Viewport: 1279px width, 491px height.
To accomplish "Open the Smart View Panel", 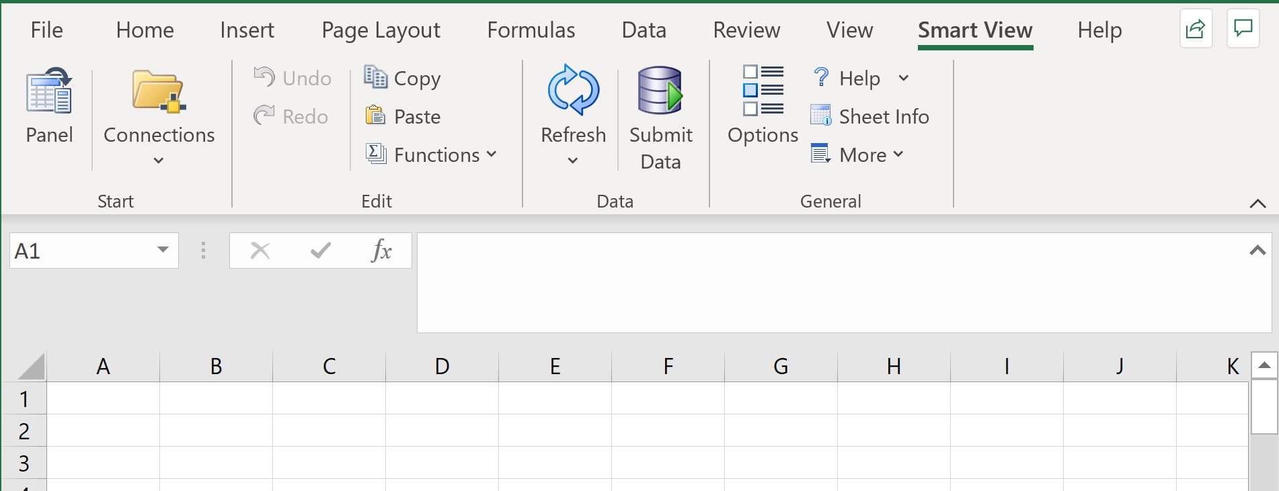I will pos(49,106).
